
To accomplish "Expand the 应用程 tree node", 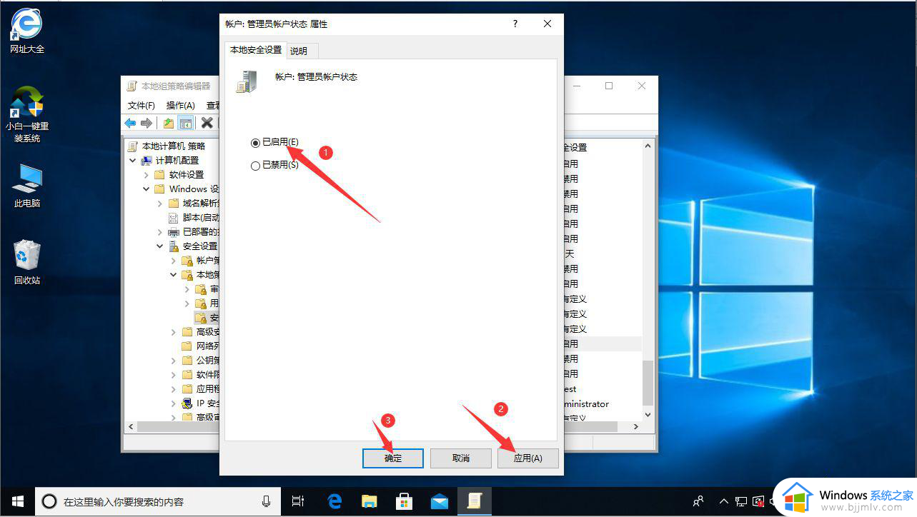I will coord(174,389).
